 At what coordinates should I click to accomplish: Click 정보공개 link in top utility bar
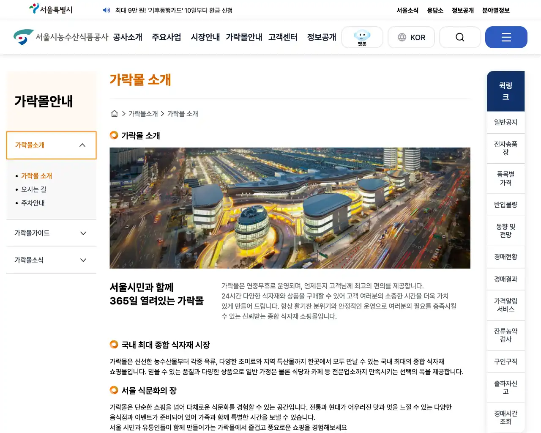point(463,10)
